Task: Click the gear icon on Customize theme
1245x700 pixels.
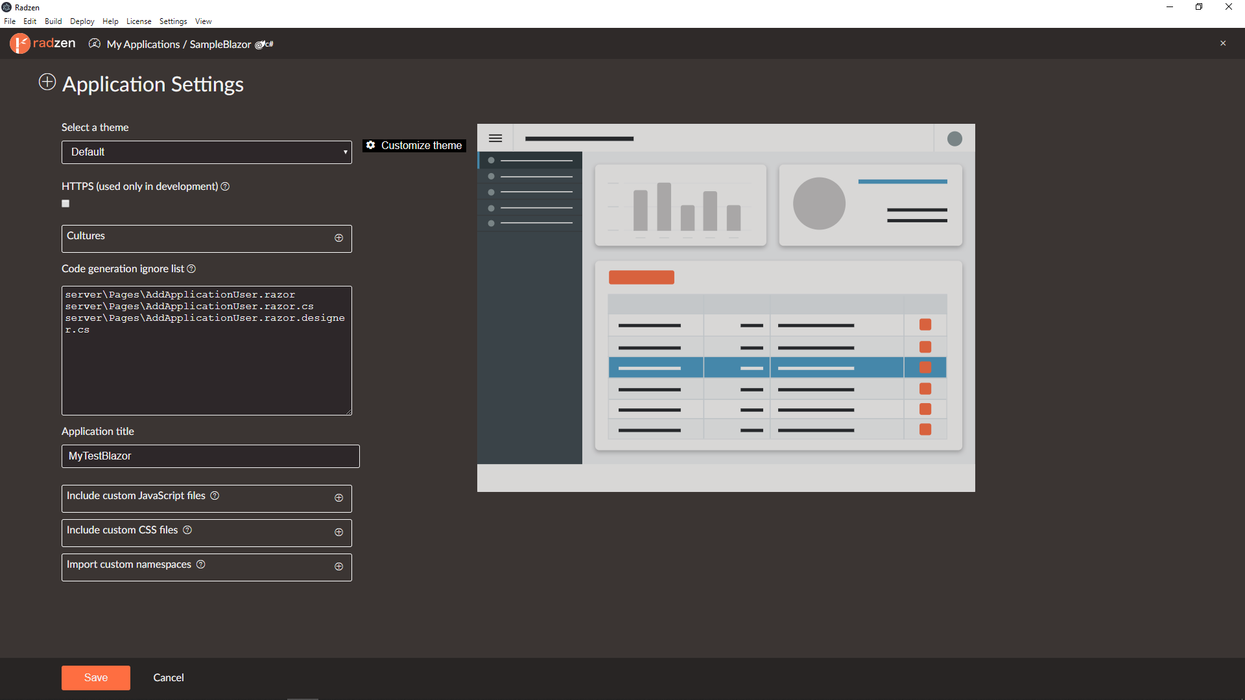Action: coord(371,145)
